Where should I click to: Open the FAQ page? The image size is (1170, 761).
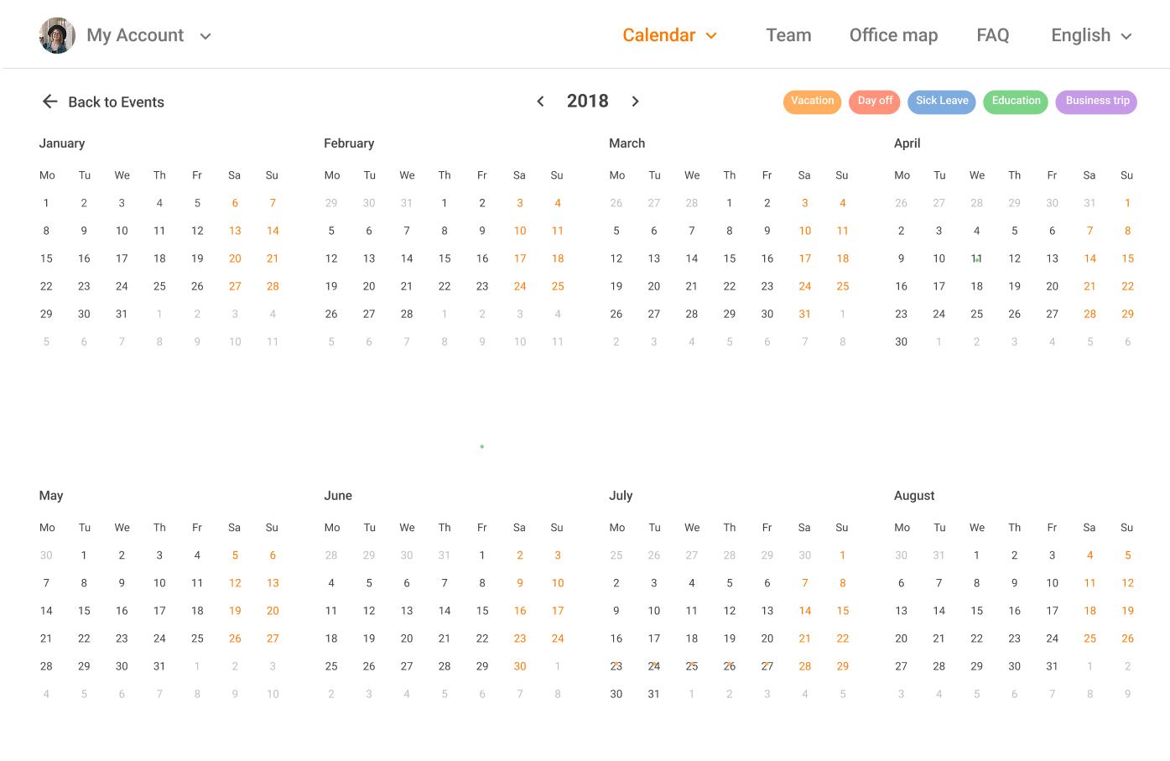993,35
